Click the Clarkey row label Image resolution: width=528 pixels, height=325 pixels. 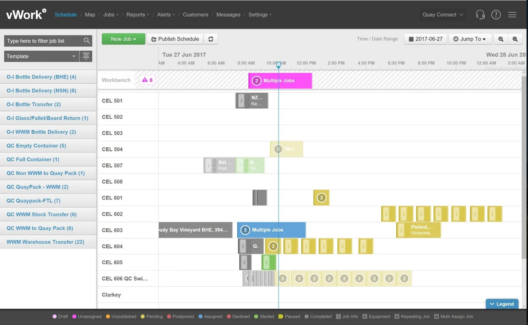click(111, 295)
